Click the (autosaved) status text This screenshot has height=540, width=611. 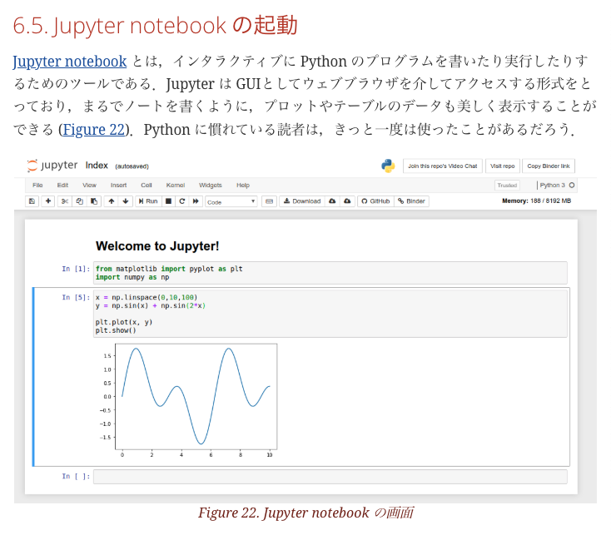pos(132,166)
